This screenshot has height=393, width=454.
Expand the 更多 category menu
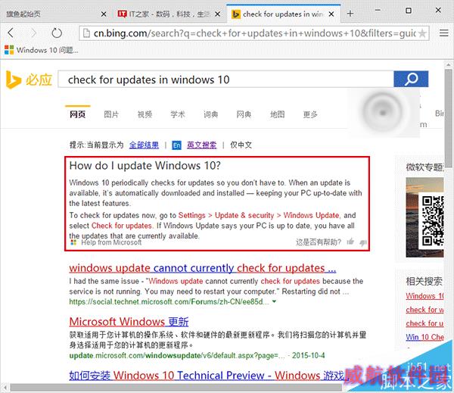(310, 114)
